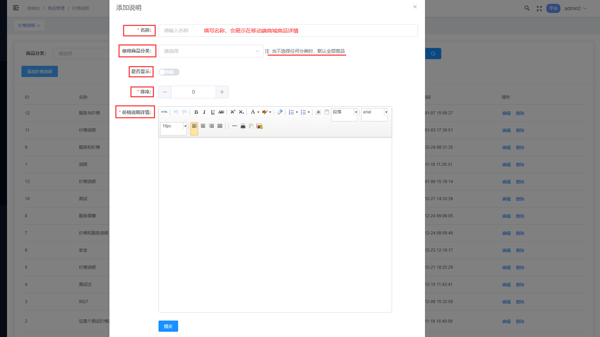Select left alignment in the editor
600x337 pixels.
tap(194, 126)
